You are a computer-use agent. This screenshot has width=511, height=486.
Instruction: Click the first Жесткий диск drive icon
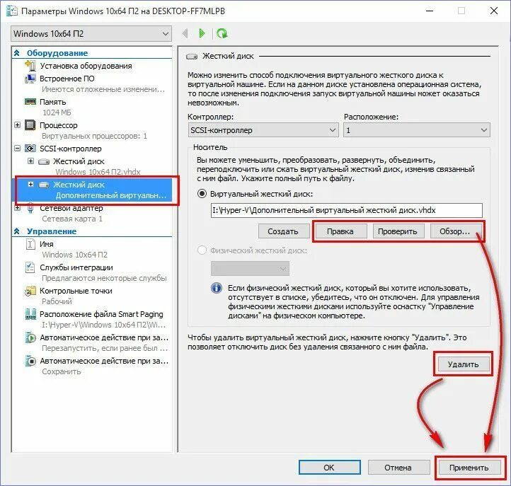[x=44, y=161]
